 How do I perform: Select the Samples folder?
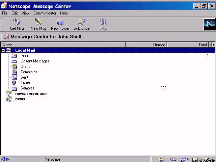tap(27, 88)
